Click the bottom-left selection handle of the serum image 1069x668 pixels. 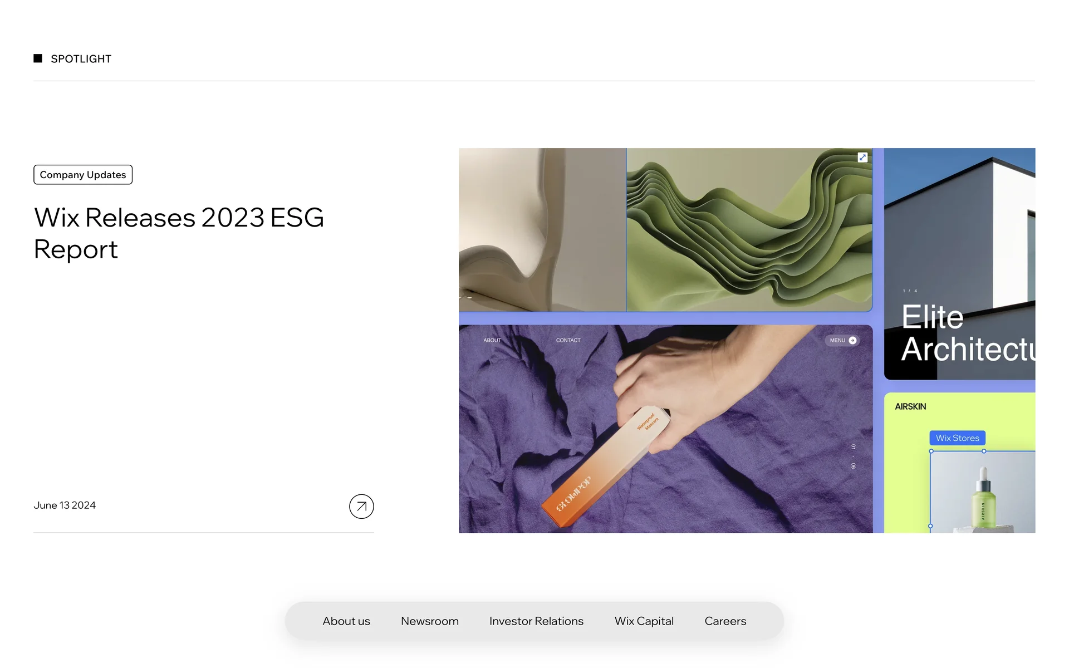[x=930, y=526]
